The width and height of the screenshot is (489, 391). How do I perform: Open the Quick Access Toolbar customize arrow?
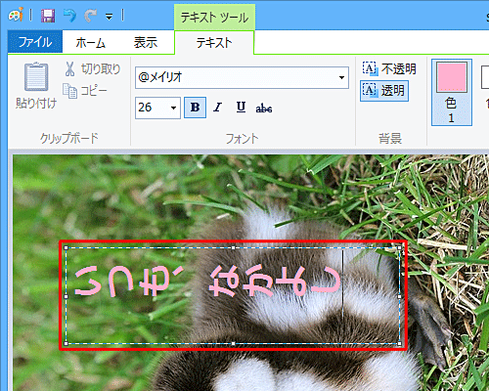[x=110, y=17]
